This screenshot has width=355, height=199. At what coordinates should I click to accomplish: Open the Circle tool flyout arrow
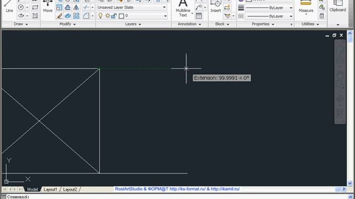[27, 7]
